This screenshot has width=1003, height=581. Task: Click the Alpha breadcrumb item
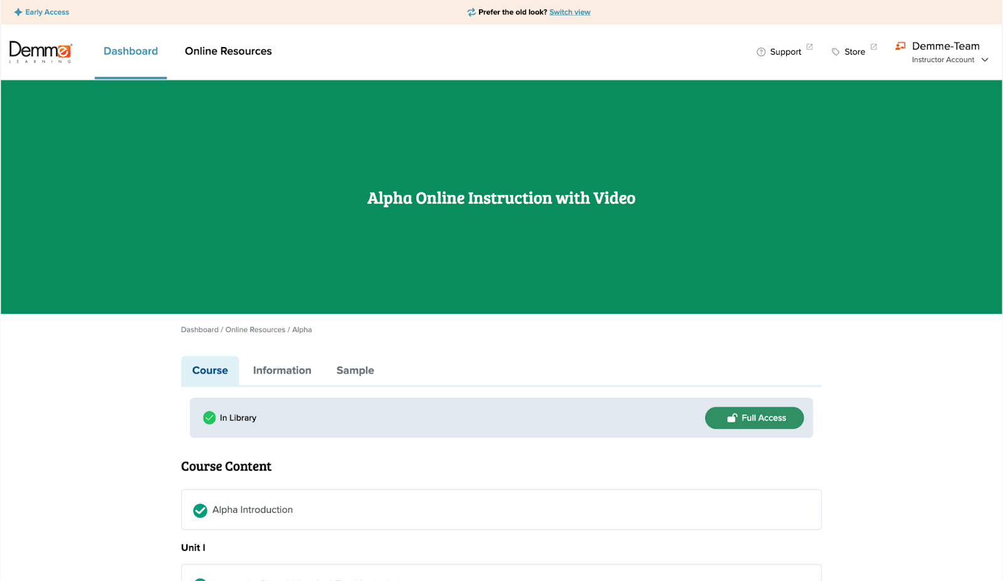(302, 330)
